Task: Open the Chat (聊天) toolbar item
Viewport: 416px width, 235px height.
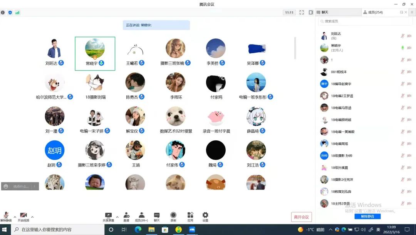Action: [x=157, y=217]
